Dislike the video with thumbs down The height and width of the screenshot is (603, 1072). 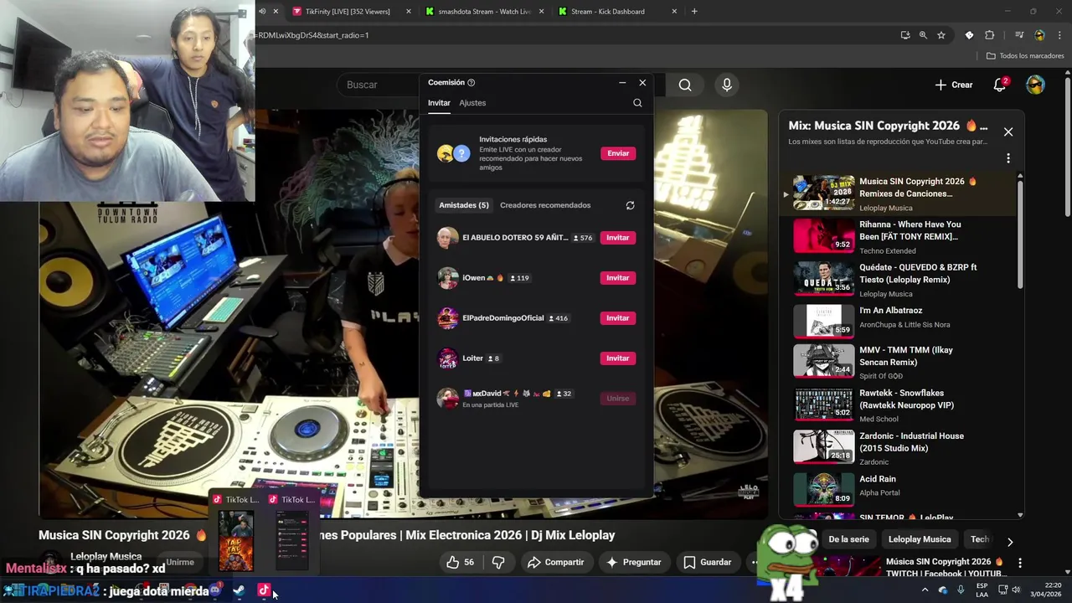click(498, 562)
